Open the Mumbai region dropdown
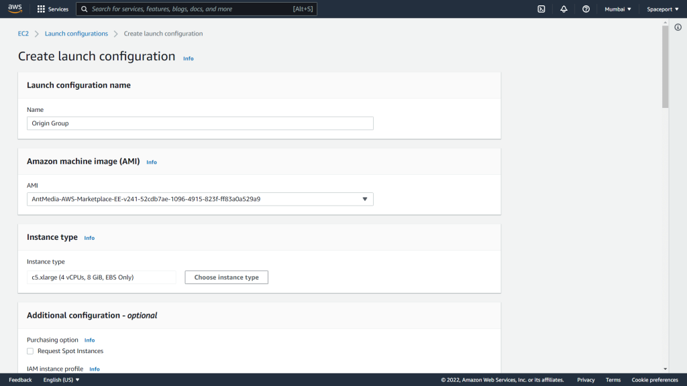Viewport: 687px width, 386px height. click(x=618, y=9)
